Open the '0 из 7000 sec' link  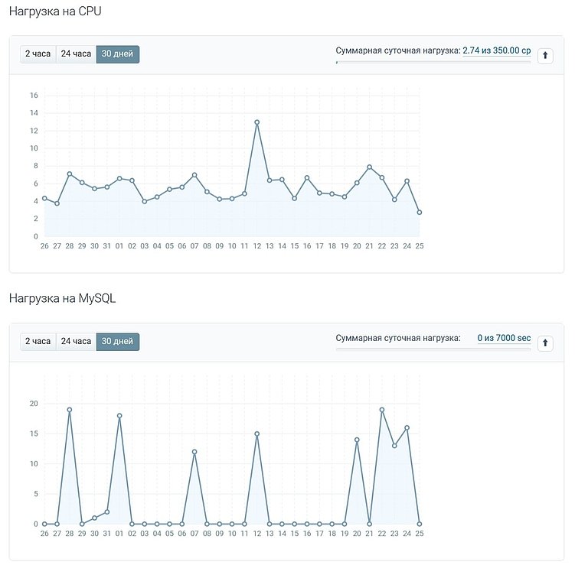(x=504, y=338)
